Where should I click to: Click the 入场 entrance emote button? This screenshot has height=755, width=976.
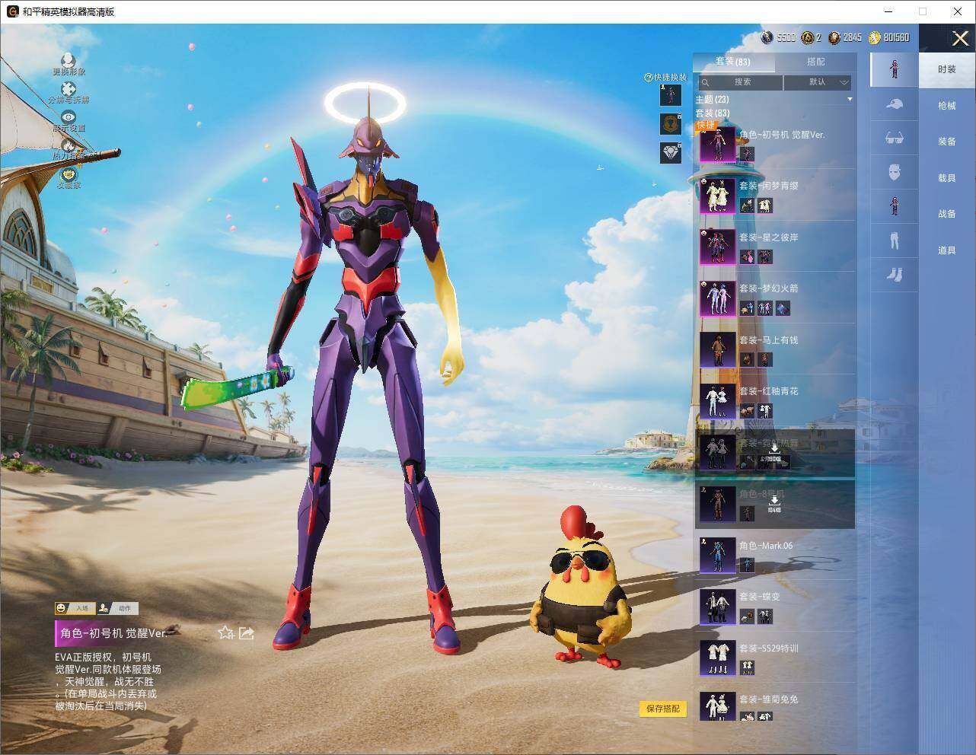pyautogui.click(x=74, y=608)
